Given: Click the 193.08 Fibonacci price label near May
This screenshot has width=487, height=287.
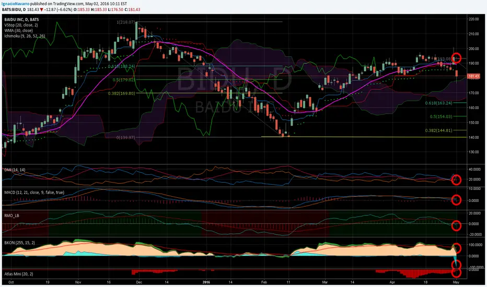Looking at the screenshot, I should point(444,58).
